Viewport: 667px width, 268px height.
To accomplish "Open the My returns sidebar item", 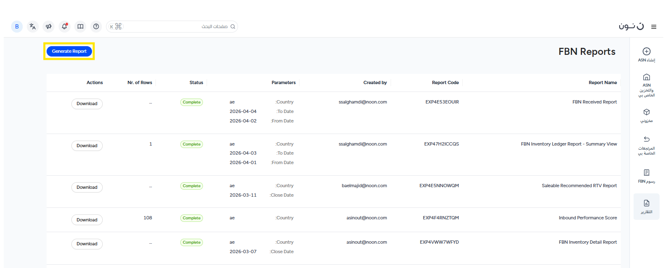I will (x=646, y=145).
